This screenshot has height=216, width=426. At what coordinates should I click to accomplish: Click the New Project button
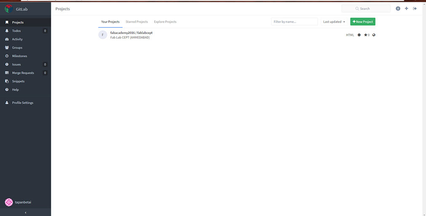(x=363, y=22)
